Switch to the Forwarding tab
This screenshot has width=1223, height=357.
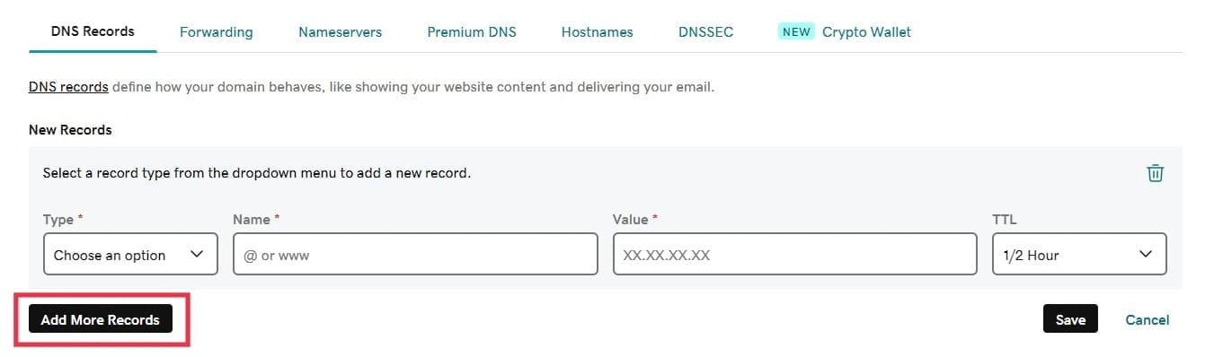pyautogui.click(x=216, y=31)
